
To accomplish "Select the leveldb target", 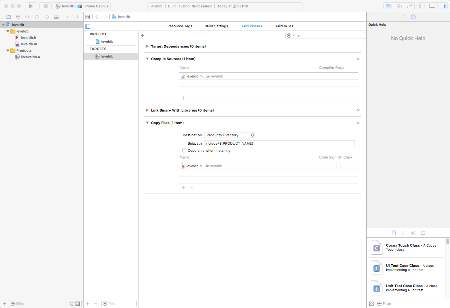I will [x=111, y=56].
